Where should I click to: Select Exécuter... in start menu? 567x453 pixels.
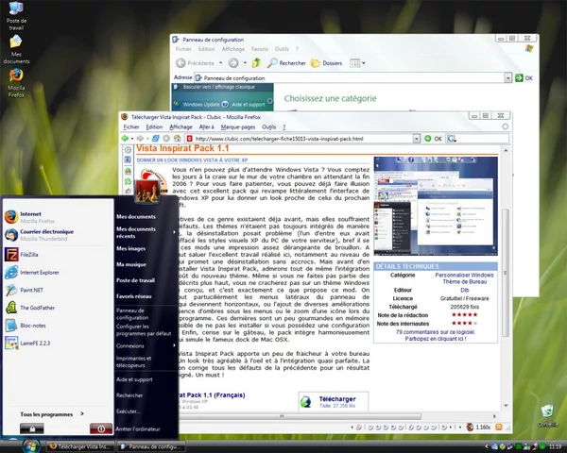pos(128,411)
